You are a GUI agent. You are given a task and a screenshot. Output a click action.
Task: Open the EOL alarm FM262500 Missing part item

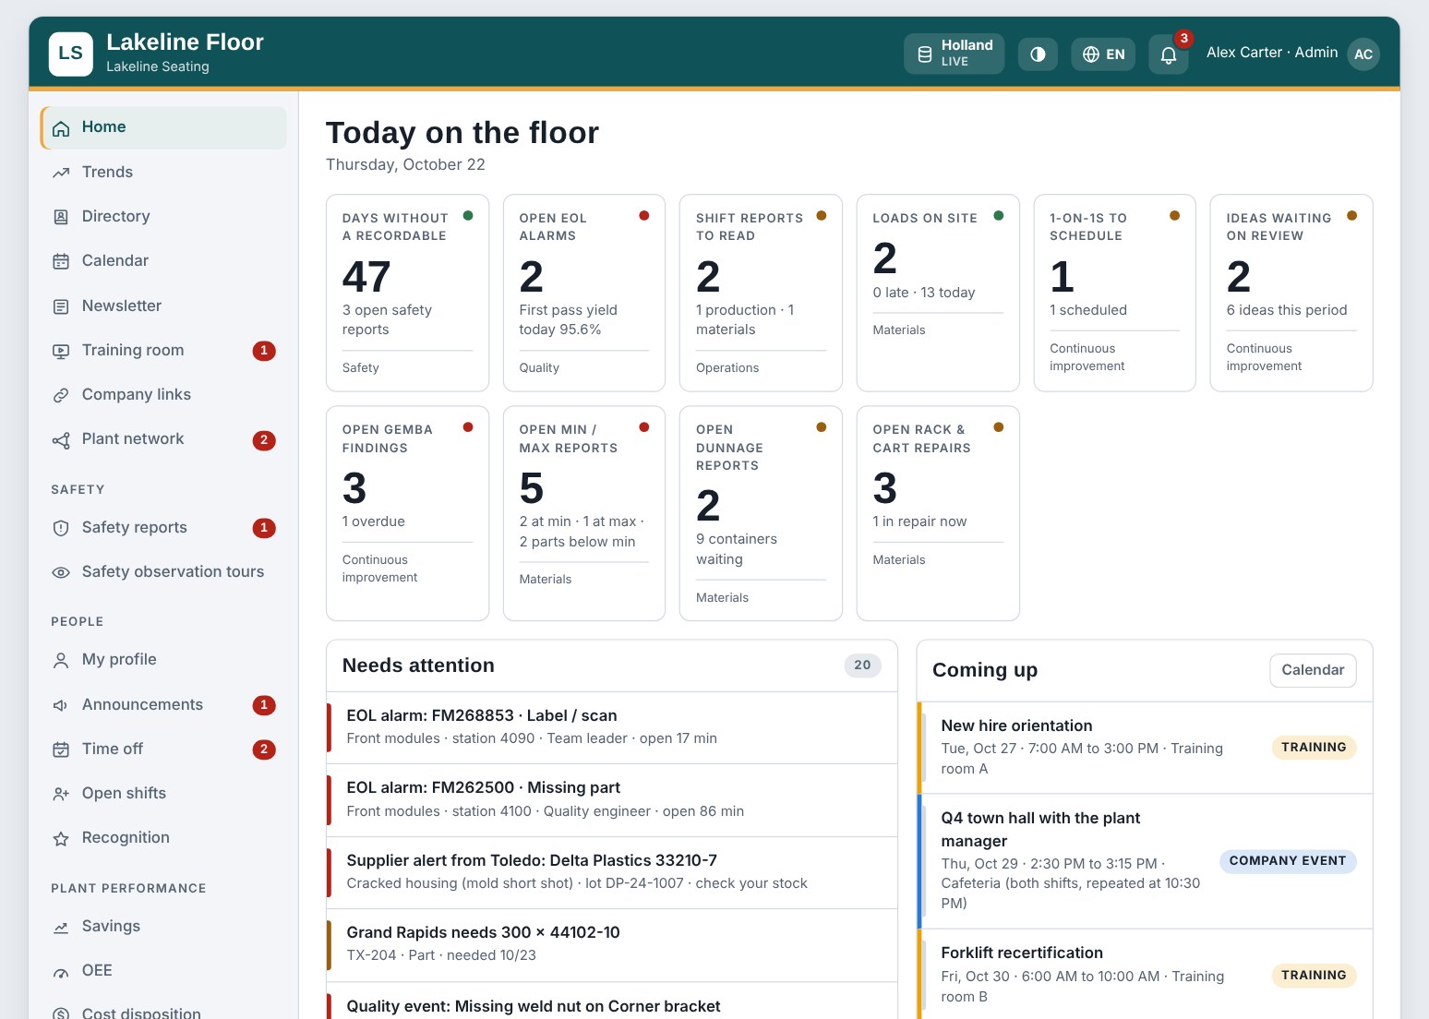[x=612, y=800]
